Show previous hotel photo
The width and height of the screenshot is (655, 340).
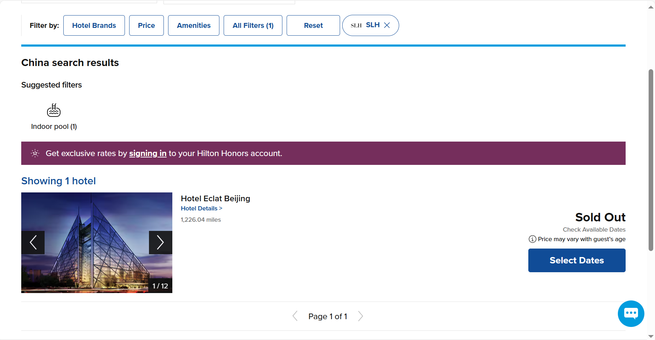(x=33, y=243)
